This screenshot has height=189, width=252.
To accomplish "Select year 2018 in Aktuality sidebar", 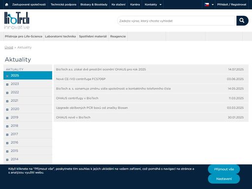I will pyautogui.click(x=28, y=126).
